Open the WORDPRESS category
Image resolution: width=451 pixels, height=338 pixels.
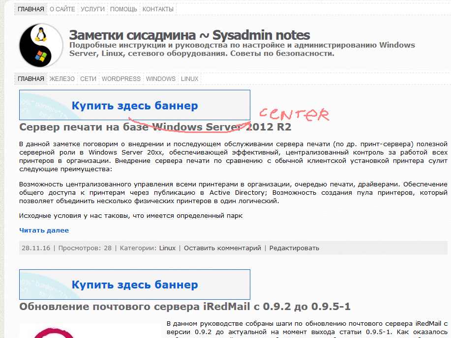(x=121, y=79)
